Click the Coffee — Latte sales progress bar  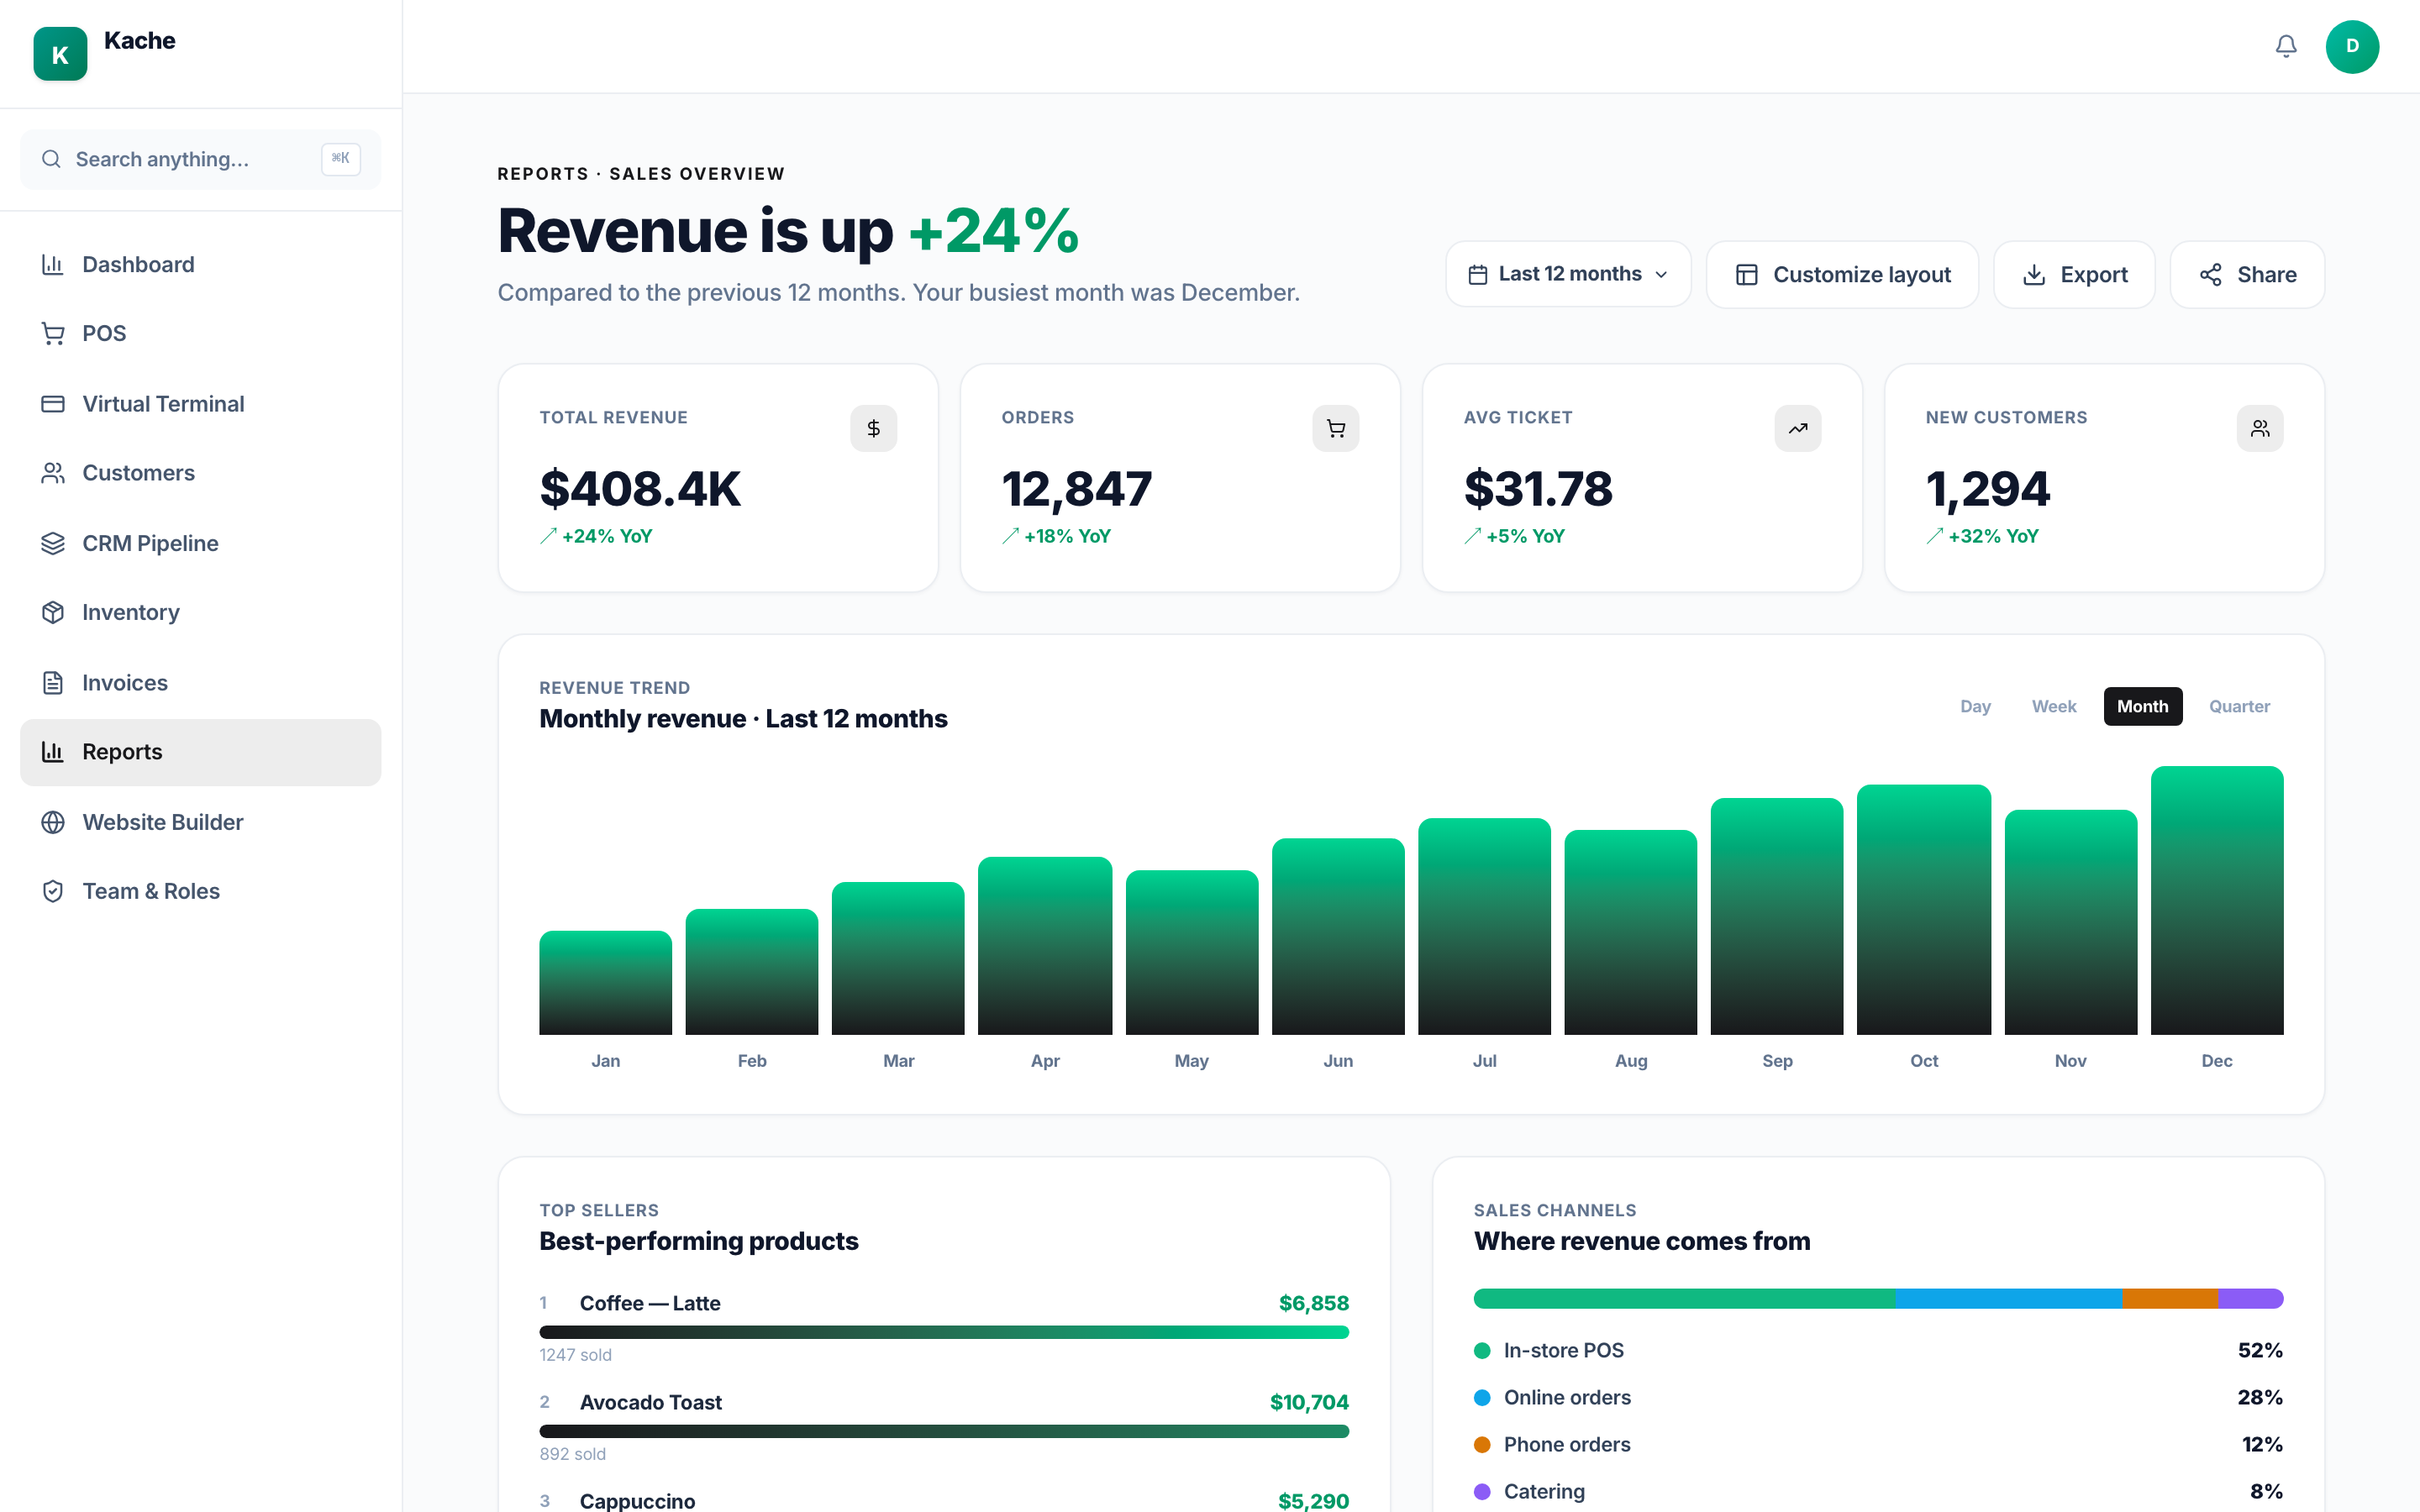click(944, 1332)
